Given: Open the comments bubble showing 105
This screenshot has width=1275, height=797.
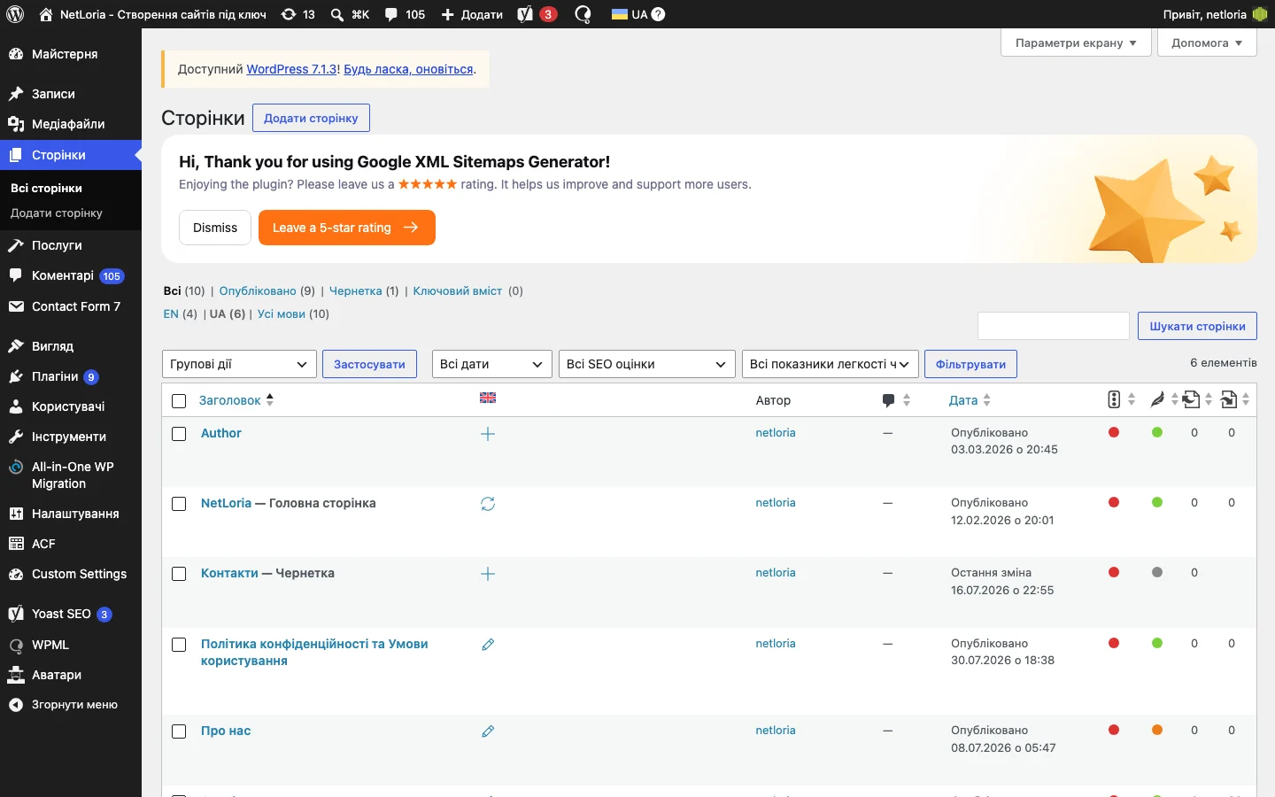Looking at the screenshot, I should coord(405,14).
